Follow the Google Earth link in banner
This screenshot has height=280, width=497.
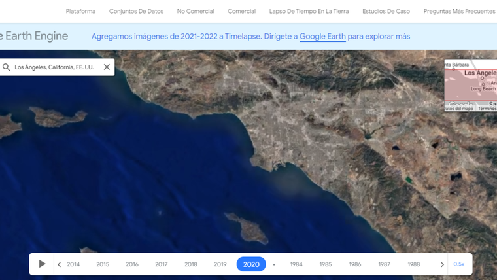click(x=322, y=37)
